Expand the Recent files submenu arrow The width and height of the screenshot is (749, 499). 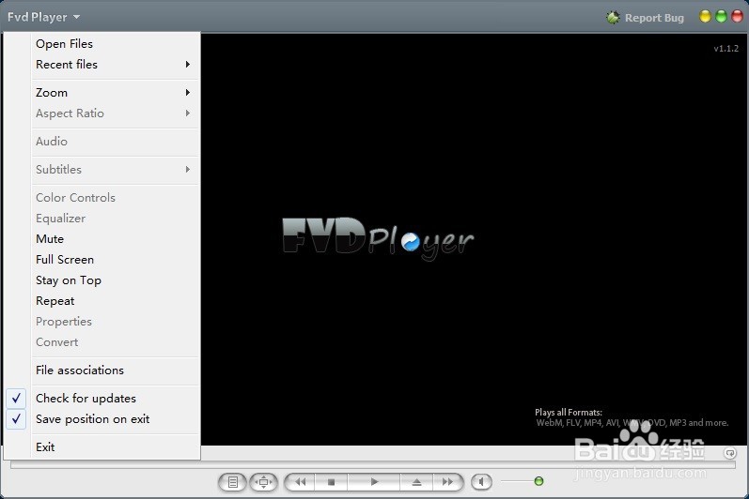coord(188,65)
